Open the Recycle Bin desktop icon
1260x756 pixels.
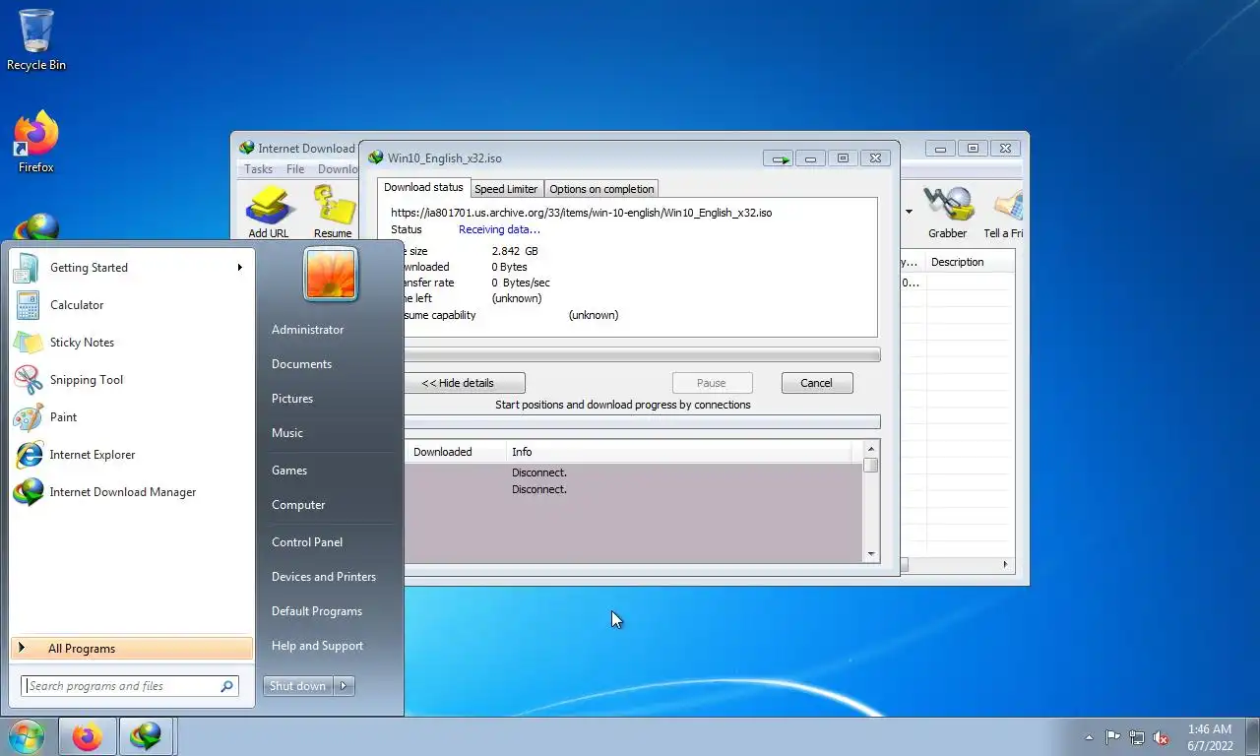point(36,40)
